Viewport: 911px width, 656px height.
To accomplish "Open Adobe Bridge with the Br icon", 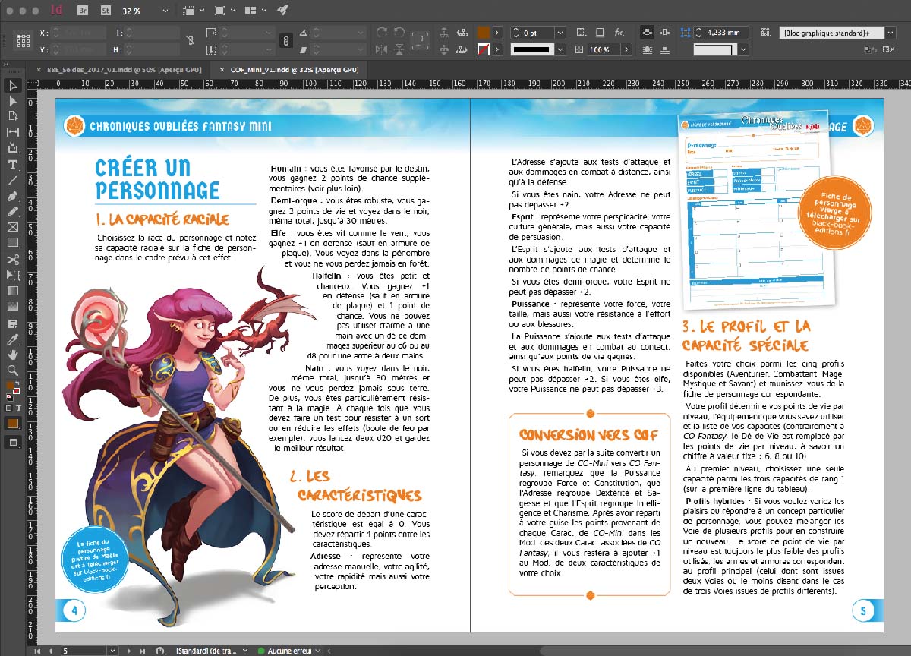I will coord(82,11).
